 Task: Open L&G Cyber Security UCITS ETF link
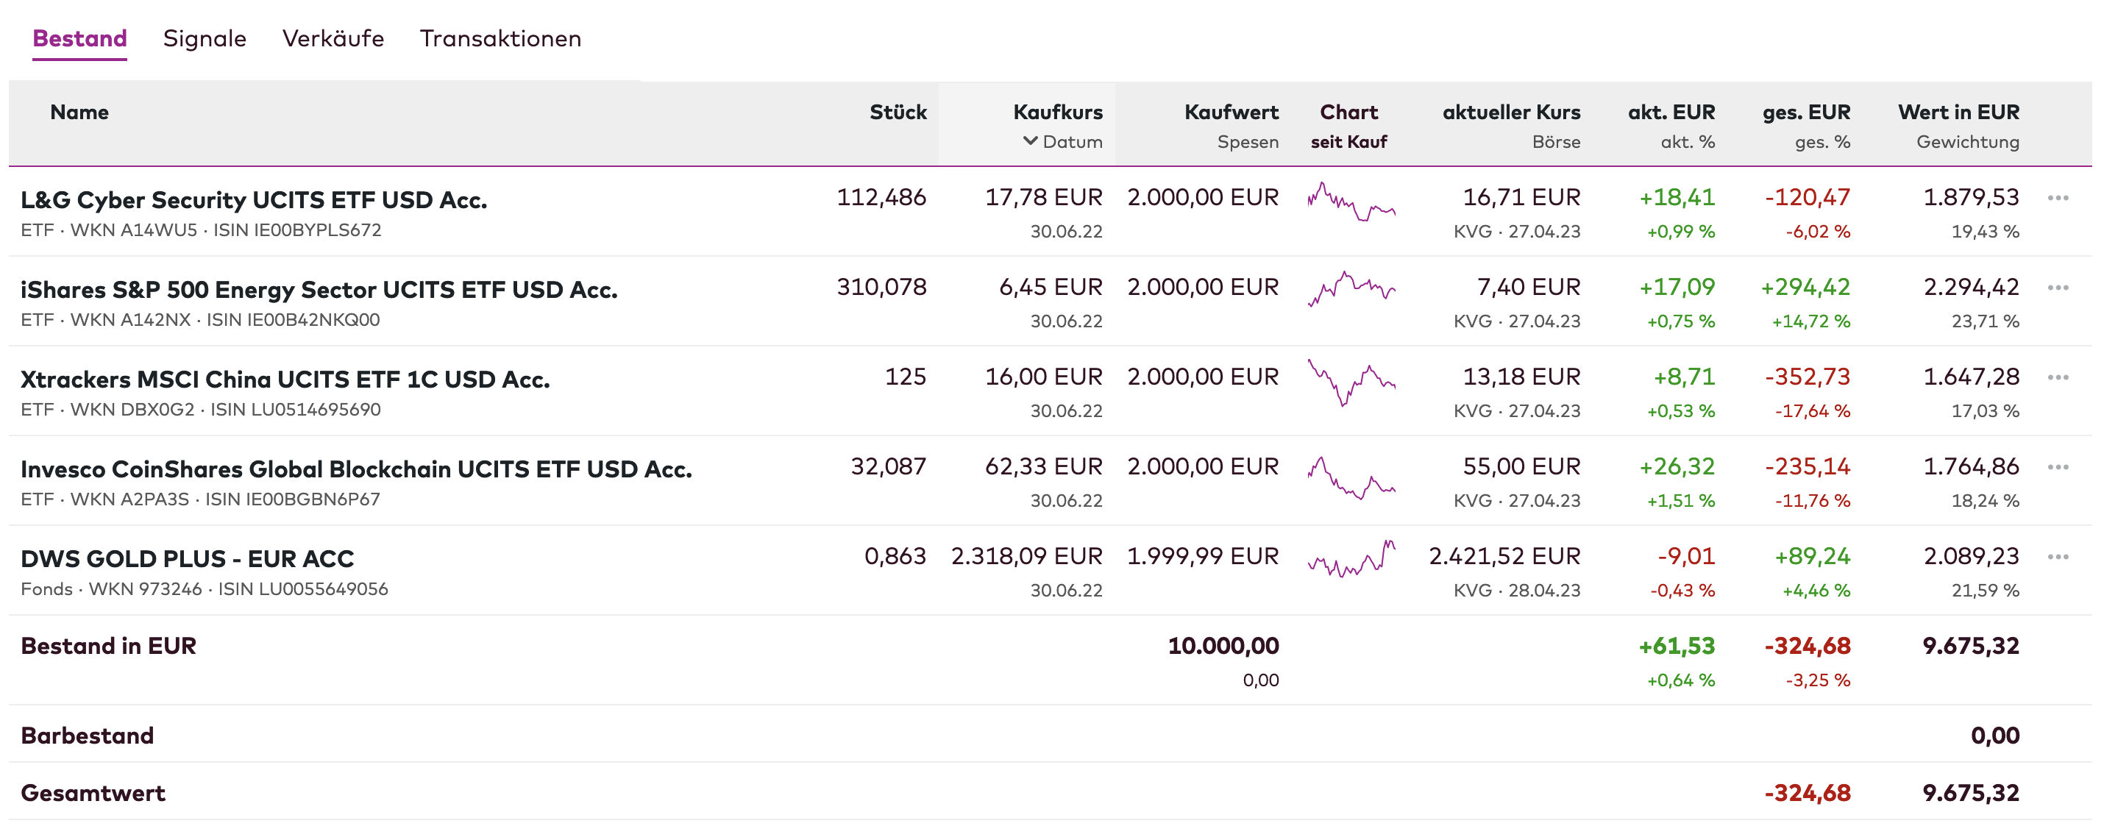[253, 200]
